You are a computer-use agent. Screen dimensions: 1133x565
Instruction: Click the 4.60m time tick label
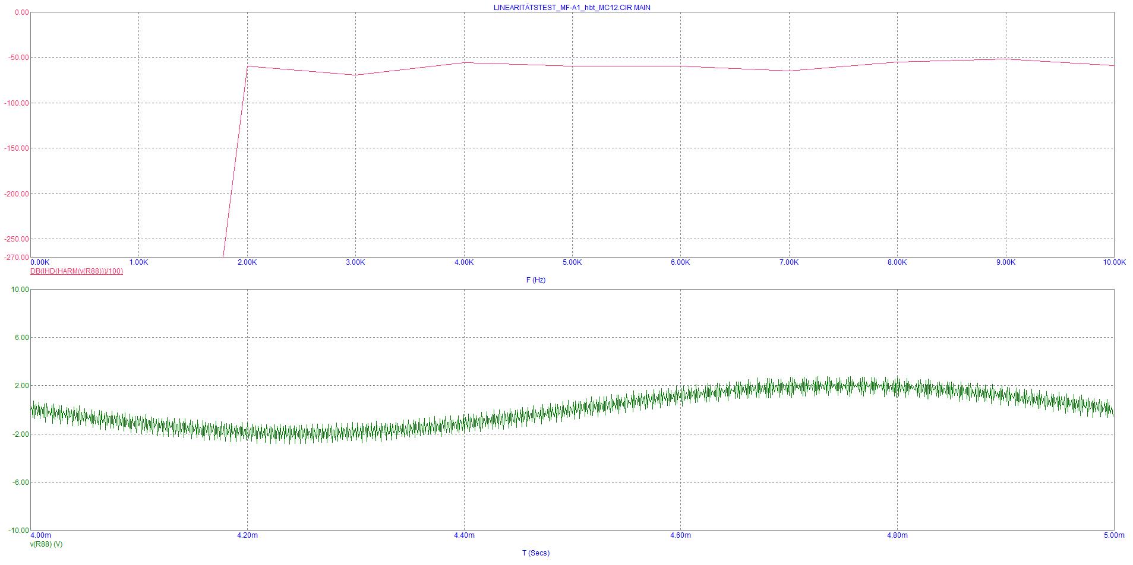[680, 535]
